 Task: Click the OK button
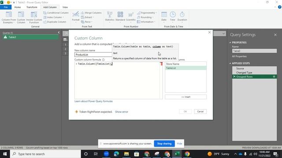click(185, 111)
